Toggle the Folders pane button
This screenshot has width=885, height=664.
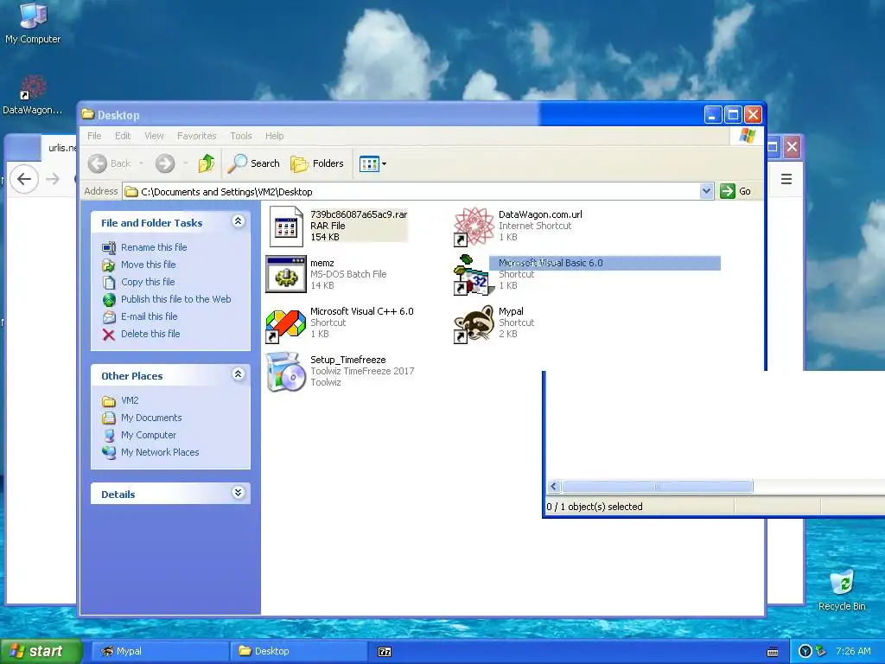(x=317, y=163)
